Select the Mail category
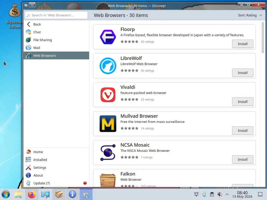This screenshot has height=200, width=267. 56,48
